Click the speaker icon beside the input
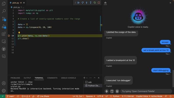 pyautogui.click(x=117, y=91)
